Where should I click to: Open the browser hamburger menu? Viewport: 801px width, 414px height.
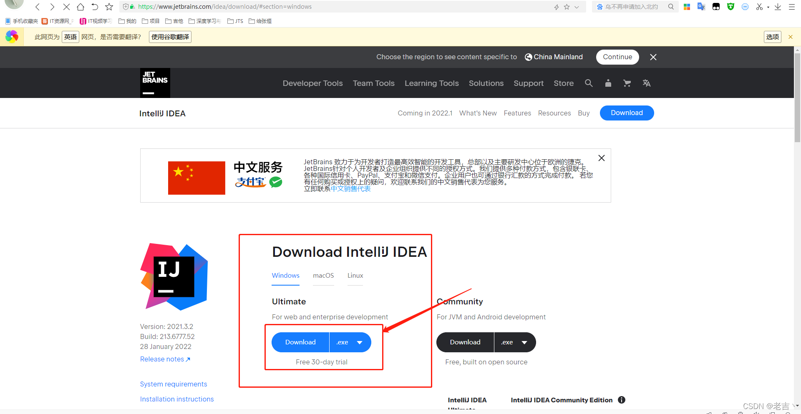pos(791,7)
